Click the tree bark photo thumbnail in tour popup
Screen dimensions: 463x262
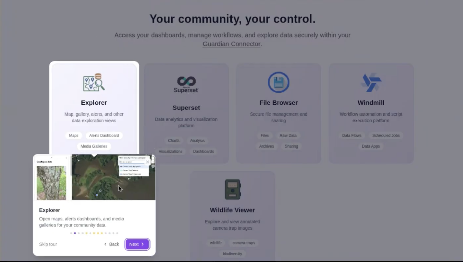(x=51, y=183)
